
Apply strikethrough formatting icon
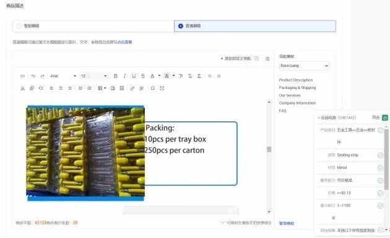point(143,76)
